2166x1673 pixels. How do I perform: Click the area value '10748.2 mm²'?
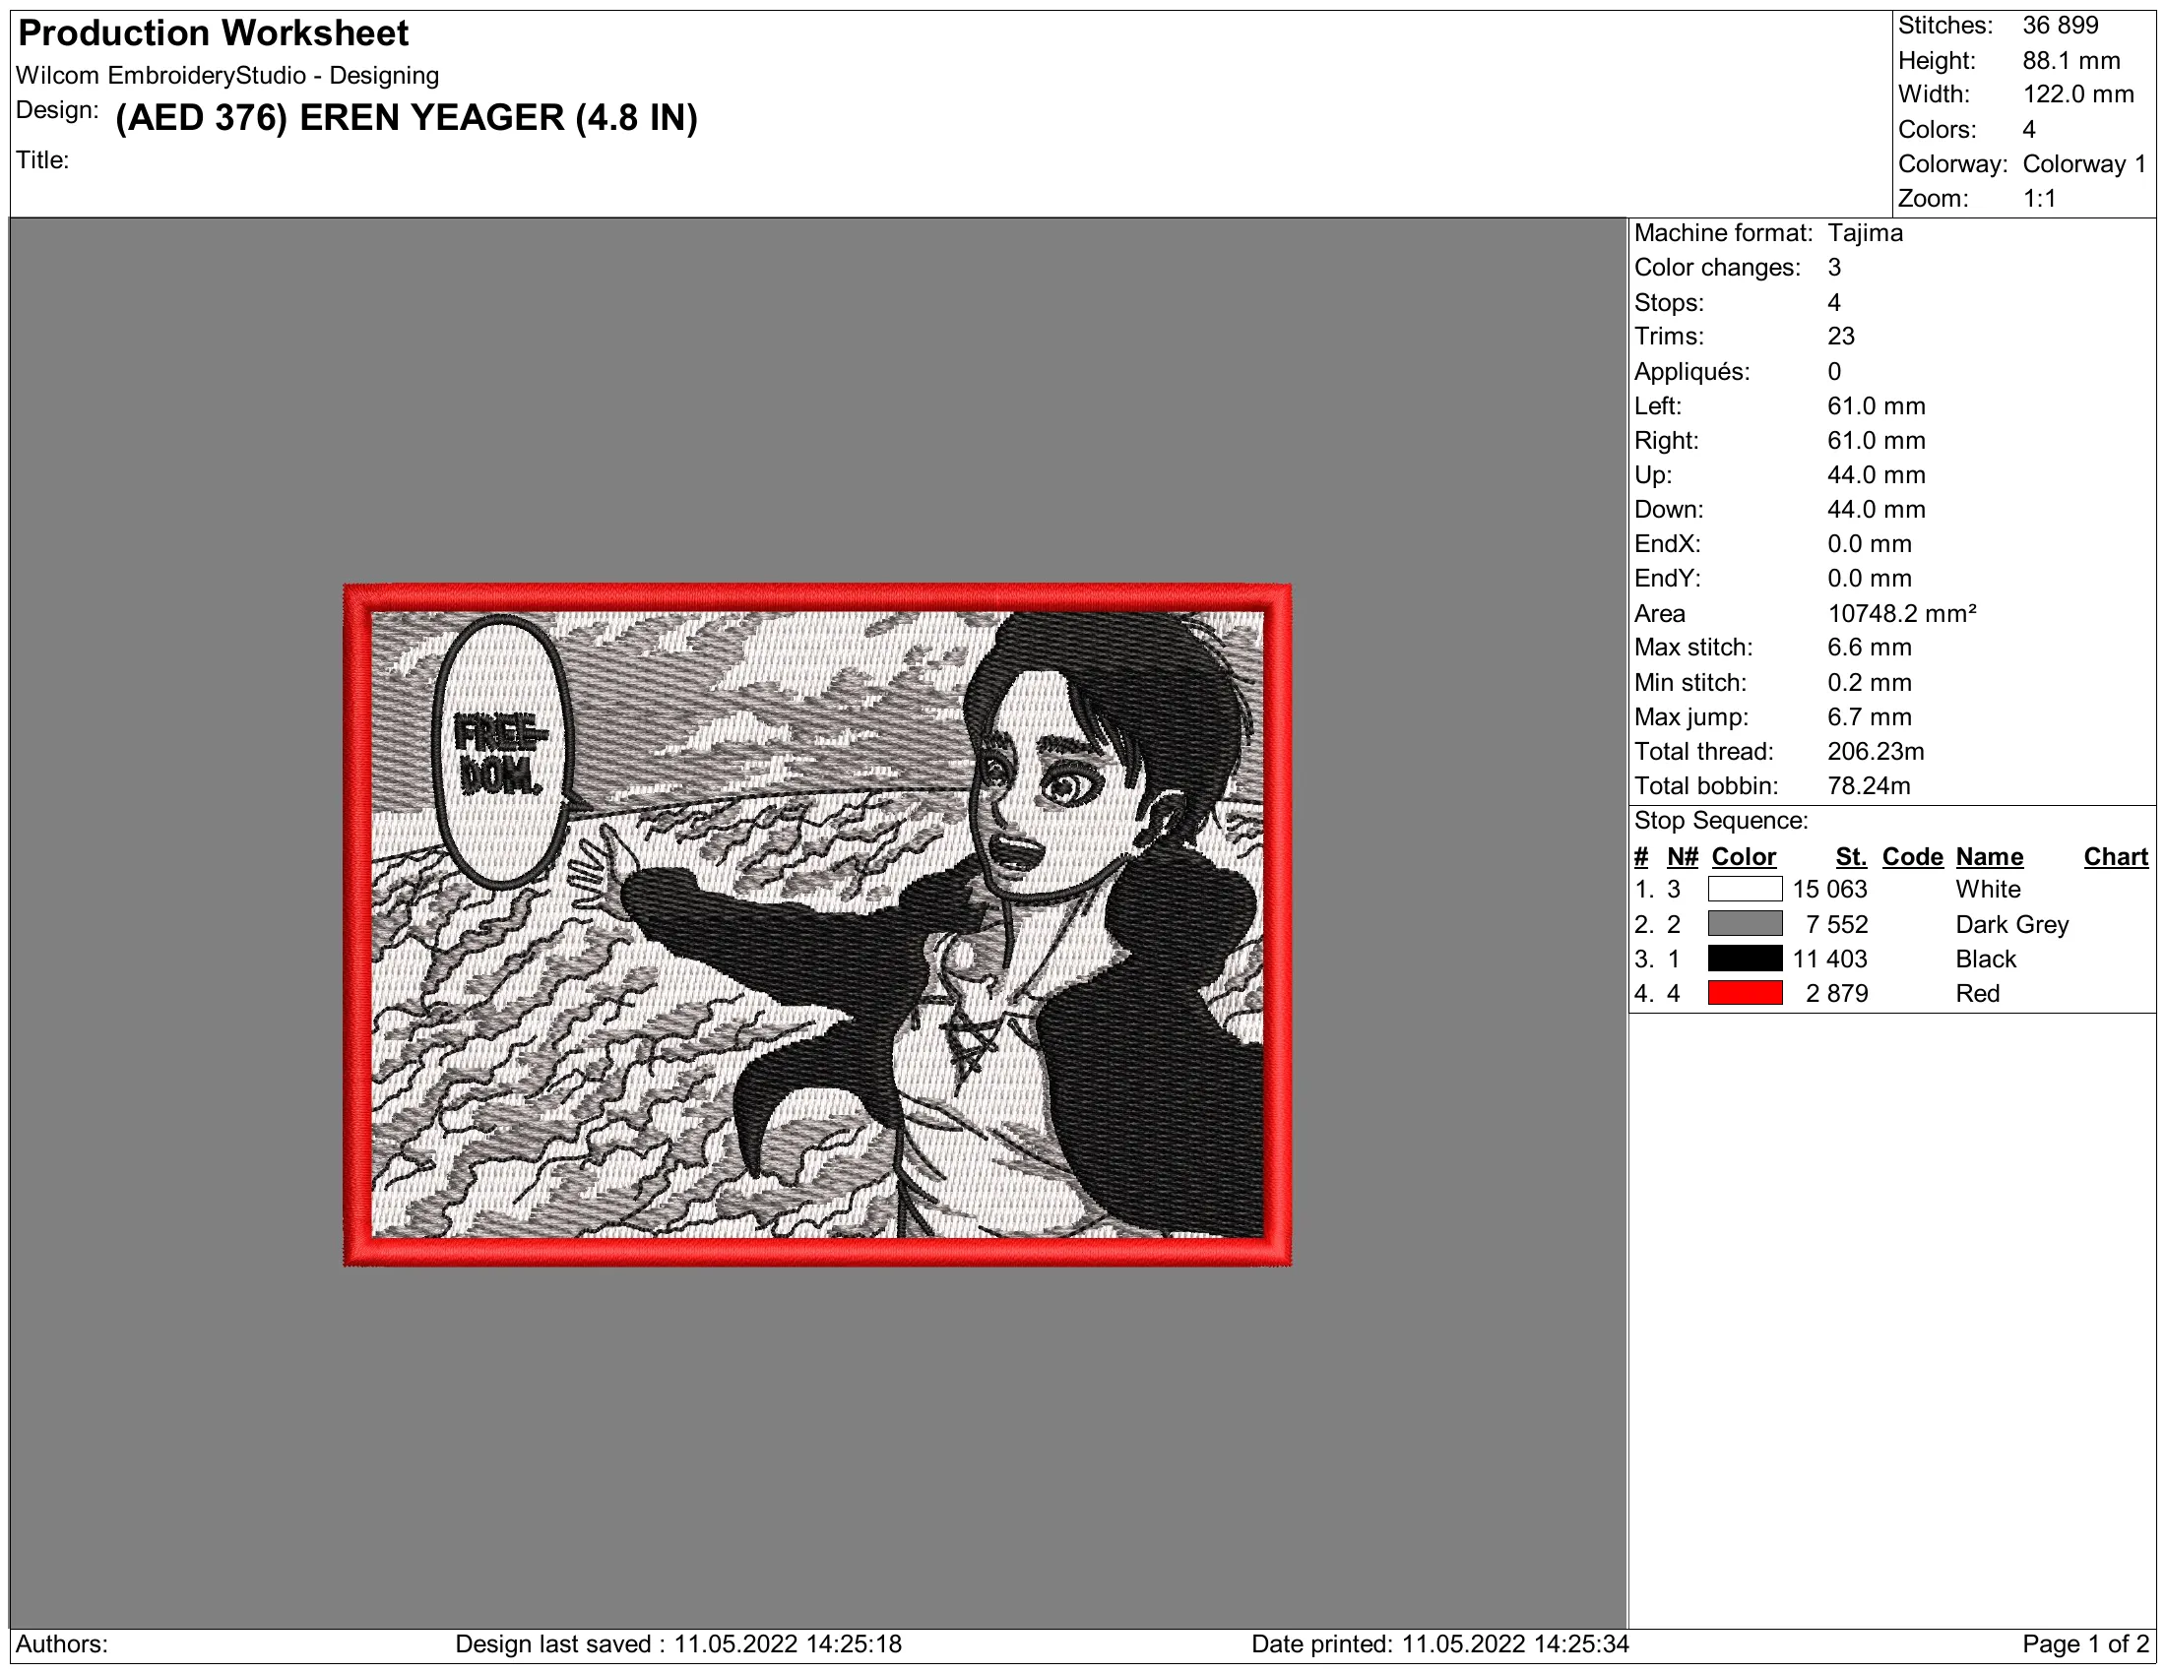pyautogui.click(x=1902, y=613)
